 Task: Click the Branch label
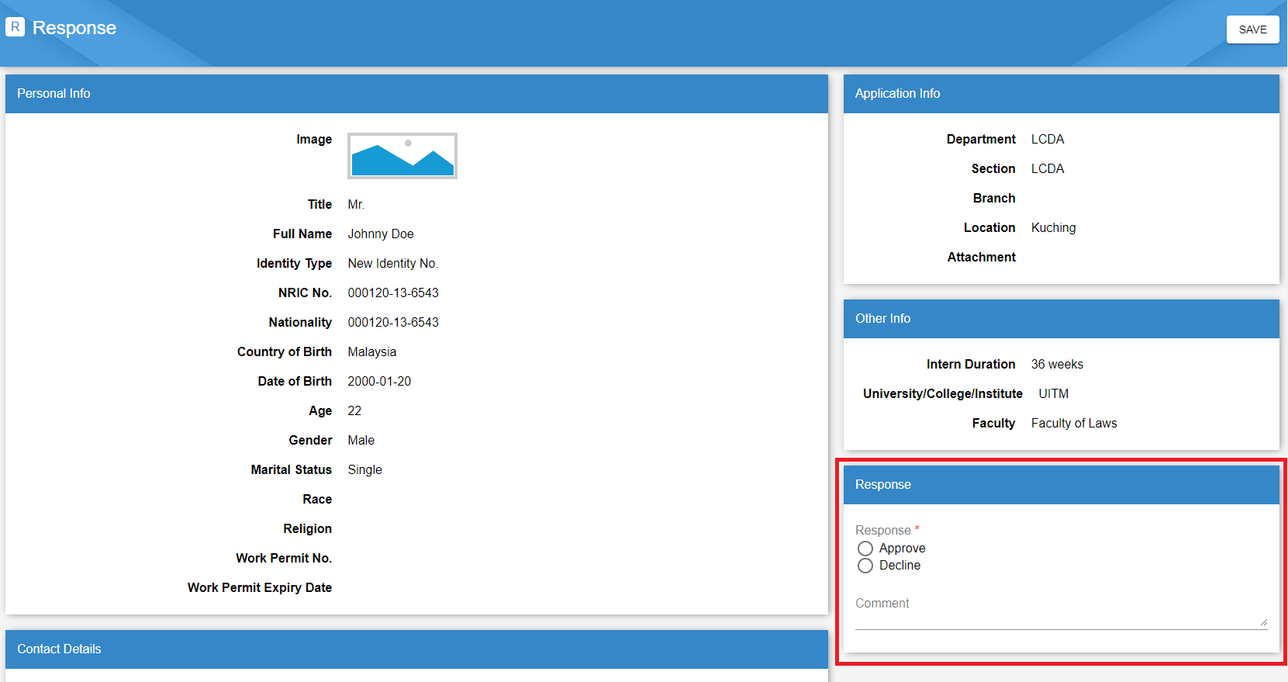994,199
